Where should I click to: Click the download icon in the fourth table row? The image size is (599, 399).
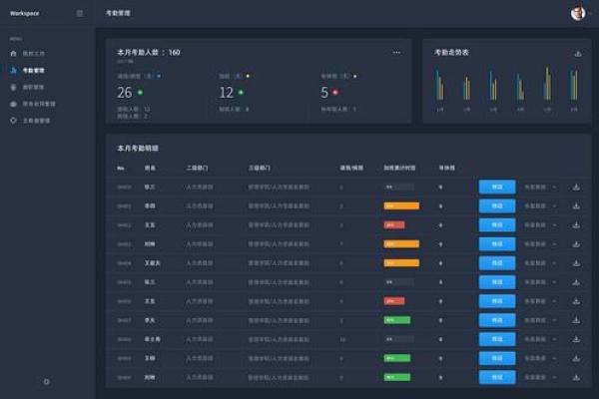click(x=576, y=244)
